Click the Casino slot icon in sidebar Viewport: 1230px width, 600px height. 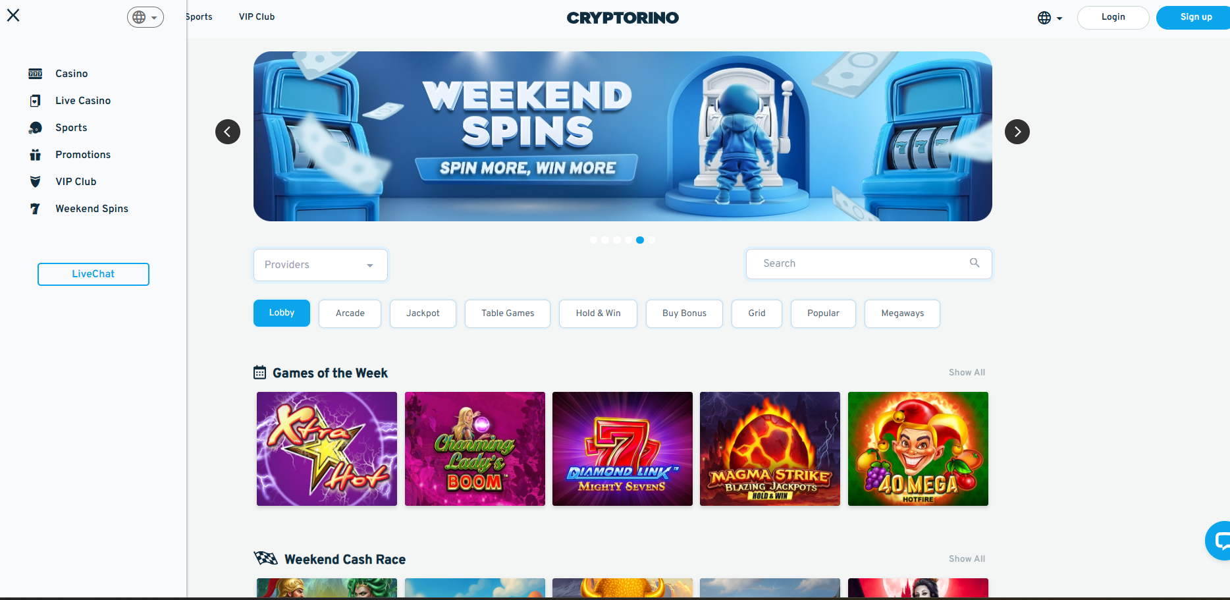36,74
